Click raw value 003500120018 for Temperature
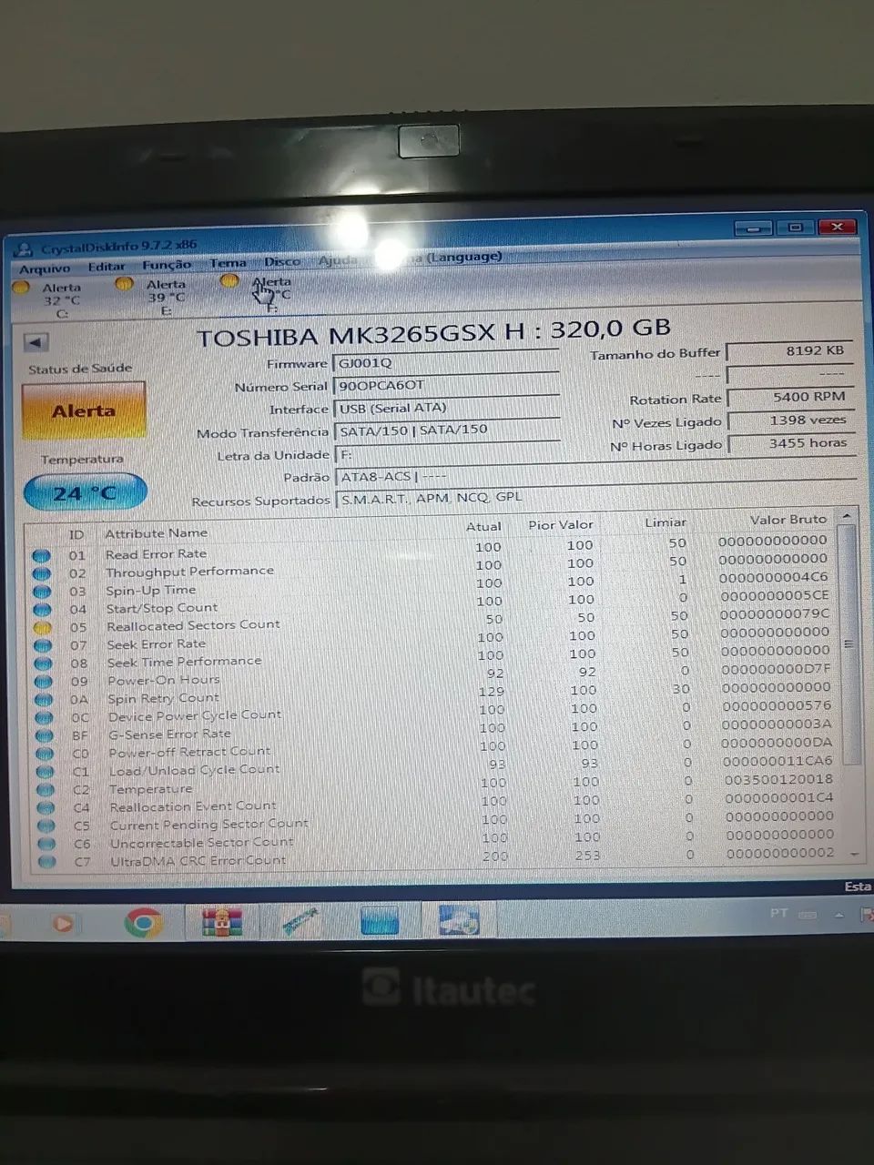874x1165 pixels. tap(778, 780)
